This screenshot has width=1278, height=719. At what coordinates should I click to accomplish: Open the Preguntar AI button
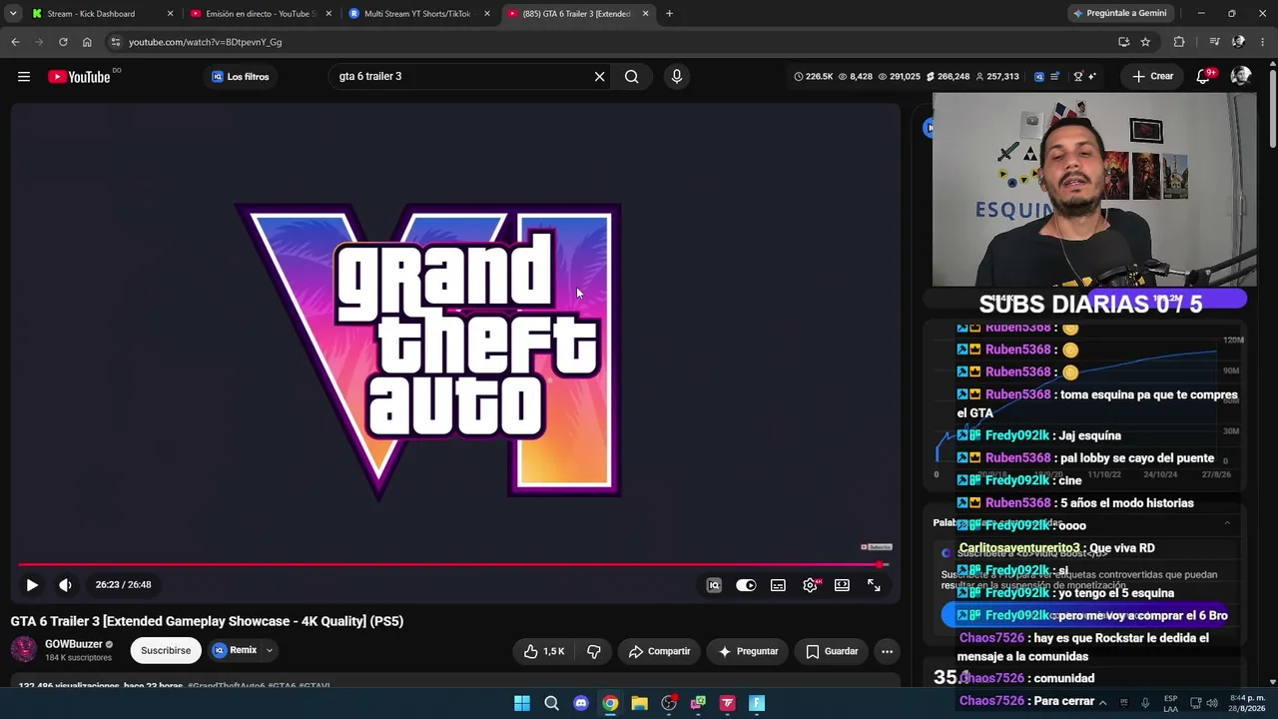(x=748, y=651)
